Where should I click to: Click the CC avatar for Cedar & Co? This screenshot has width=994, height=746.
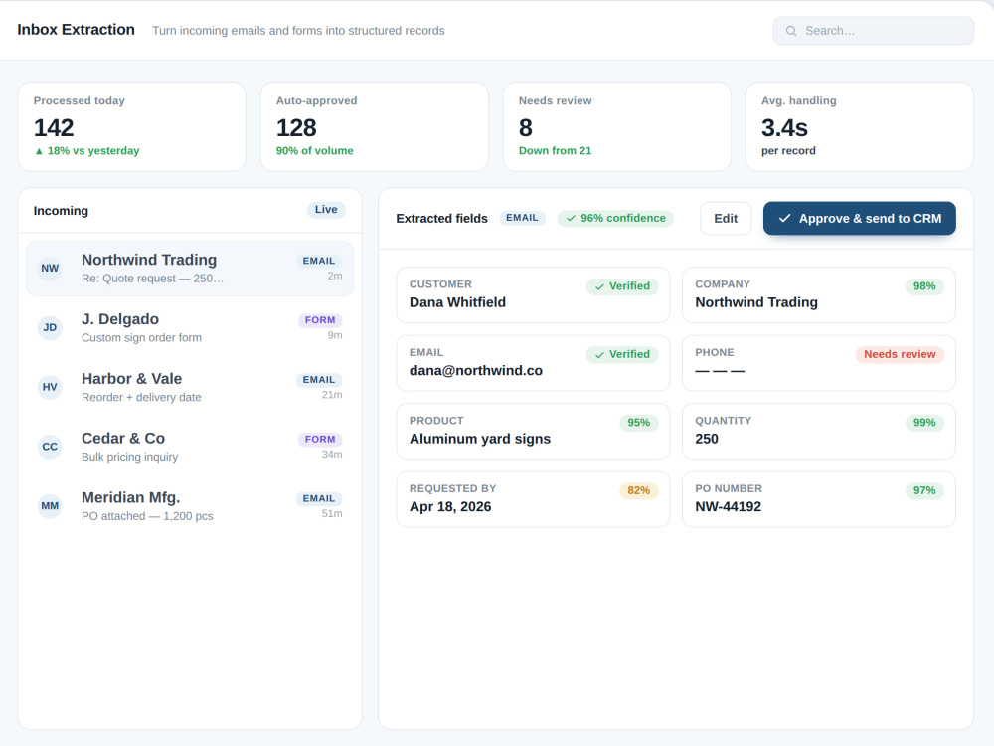(x=50, y=447)
